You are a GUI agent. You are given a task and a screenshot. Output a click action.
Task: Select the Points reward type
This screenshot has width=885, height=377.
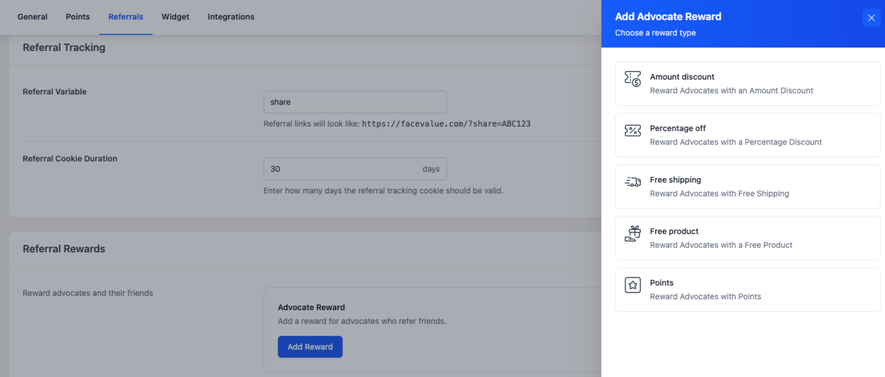coord(747,289)
